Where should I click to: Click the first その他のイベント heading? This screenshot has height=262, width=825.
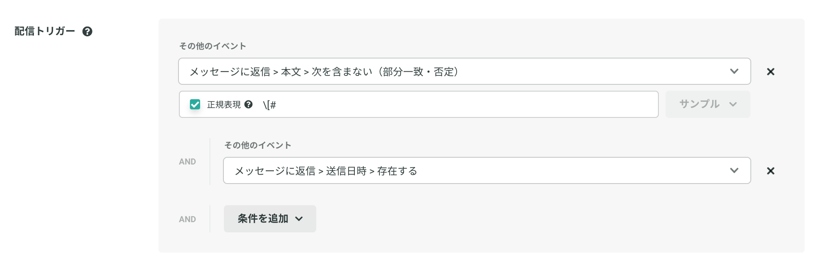212,46
